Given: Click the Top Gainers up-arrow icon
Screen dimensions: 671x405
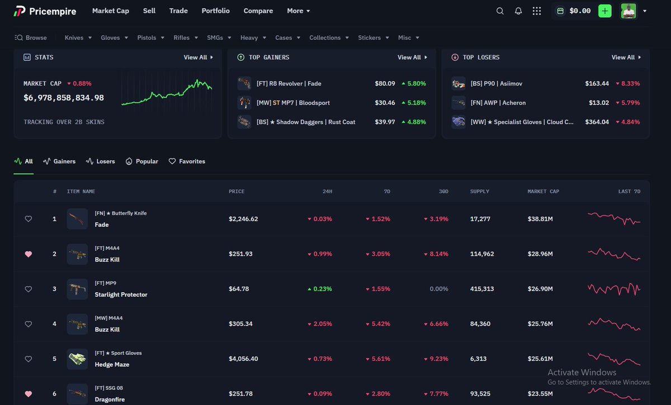Looking at the screenshot, I should (241, 57).
